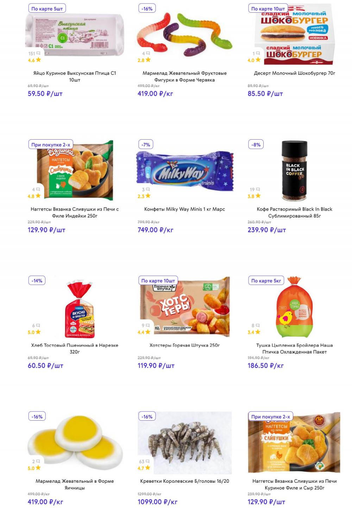Click the comments icon on king shrimp
This screenshot has width=352, height=518.
pyautogui.click(x=148, y=461)
